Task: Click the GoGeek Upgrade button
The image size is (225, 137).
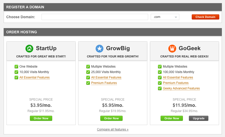Action: [198, 118]
